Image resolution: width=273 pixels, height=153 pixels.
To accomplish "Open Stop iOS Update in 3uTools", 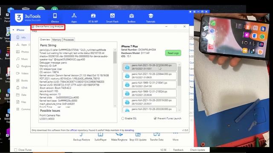I will click(138, 137).
